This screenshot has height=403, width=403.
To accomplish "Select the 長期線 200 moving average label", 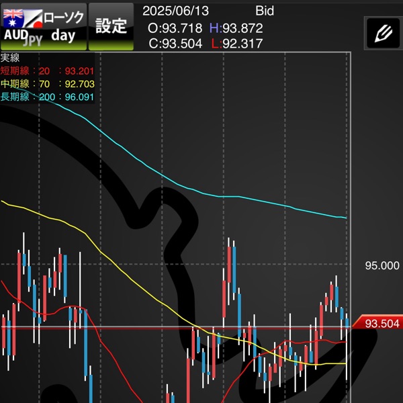I will pyautogui.click(x=47, y=97).
